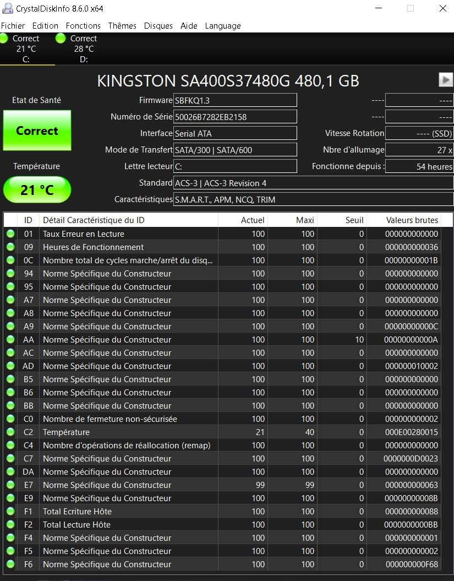Click the Lettre lecteur field C:
Viewport: 454px width, 581px height.
[235, 166]
